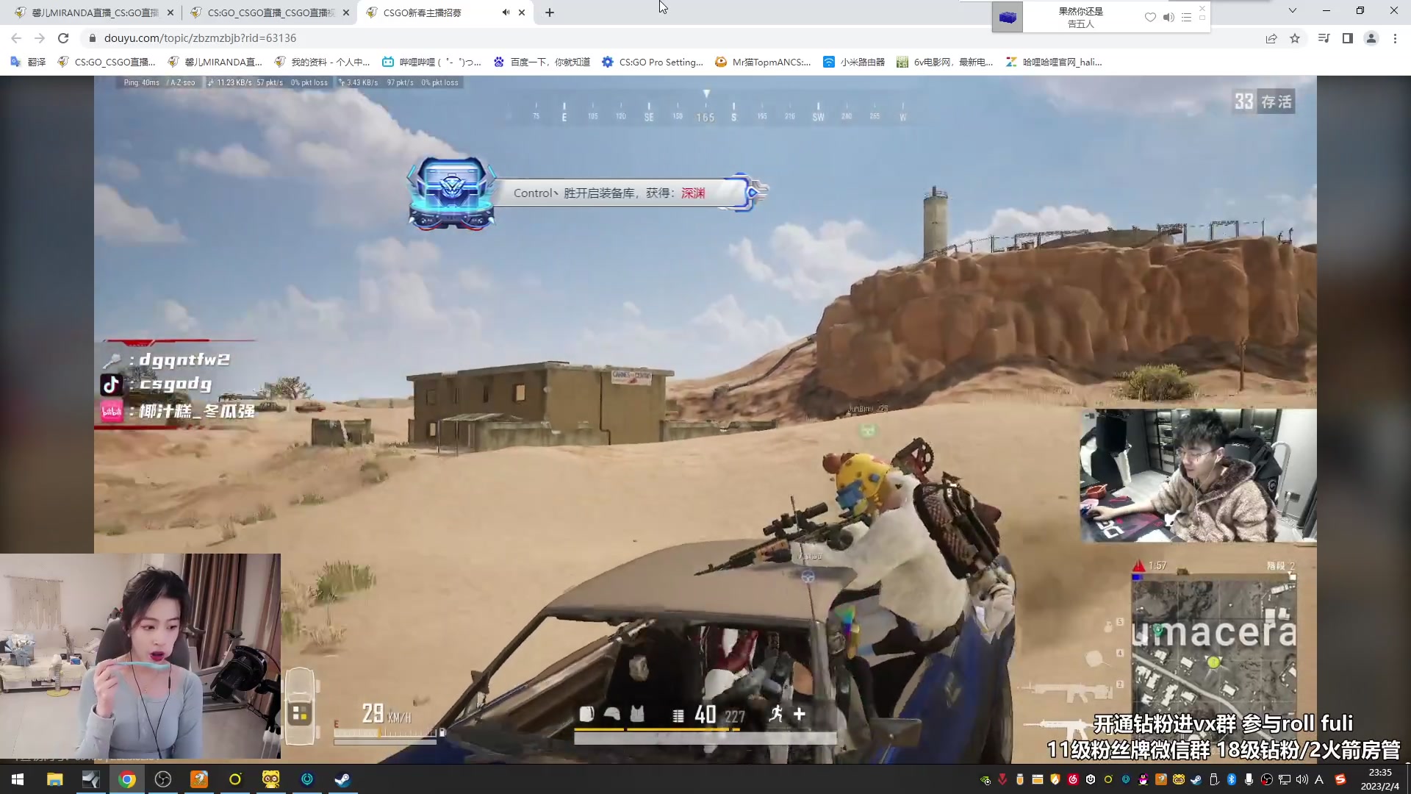
Task: Open File Explorer from the taskbar
Action: point(54,779)
